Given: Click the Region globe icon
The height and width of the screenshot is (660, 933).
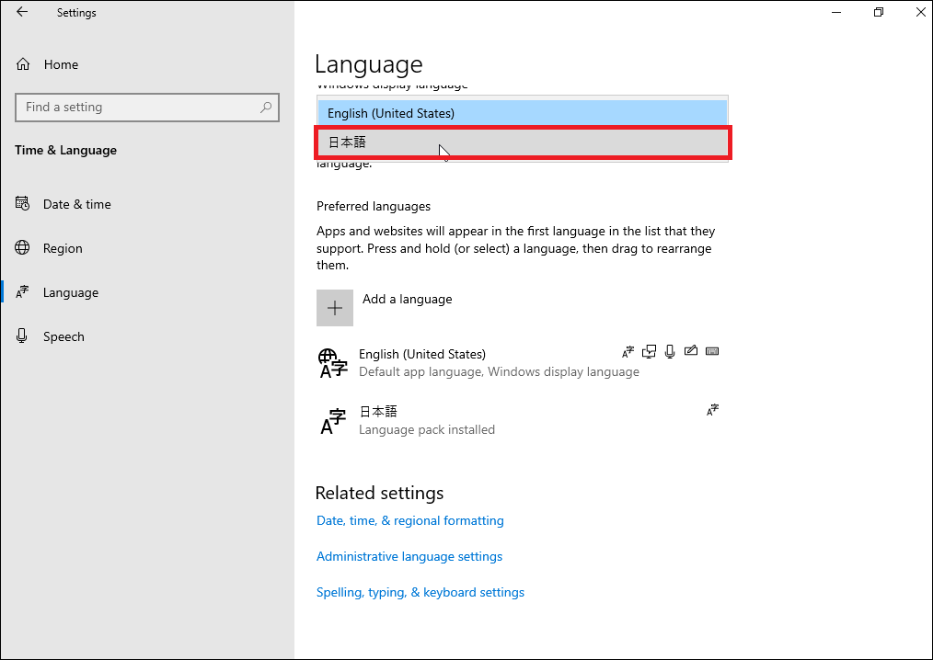Looking at the screenshot, I should pyautogui.click(x=22, y=247).
